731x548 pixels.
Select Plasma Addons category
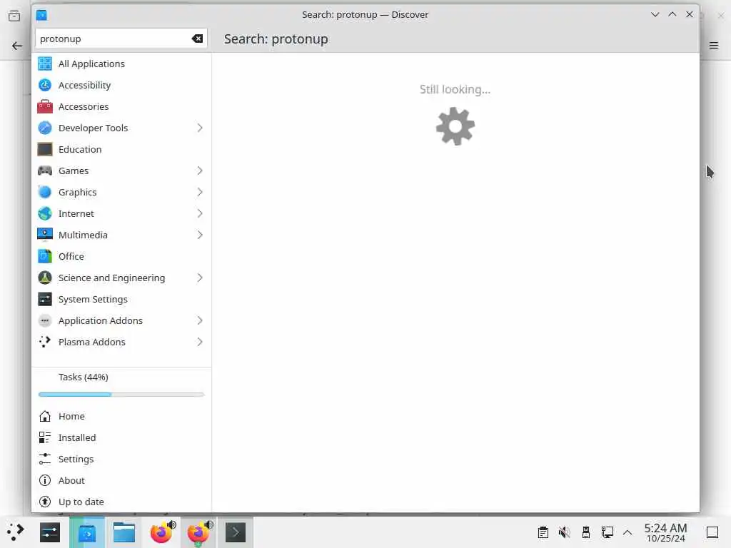pos(121,342)
